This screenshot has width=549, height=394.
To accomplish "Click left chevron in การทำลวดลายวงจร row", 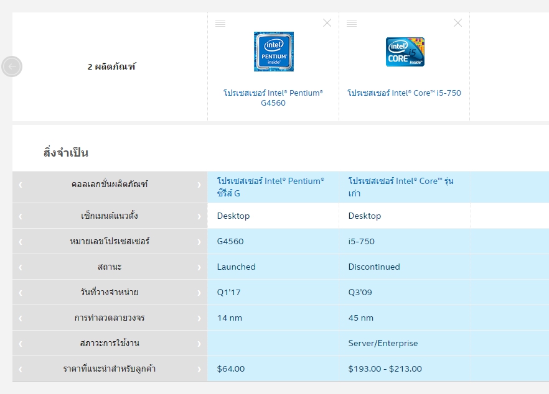I will click(x=21, y=318).
